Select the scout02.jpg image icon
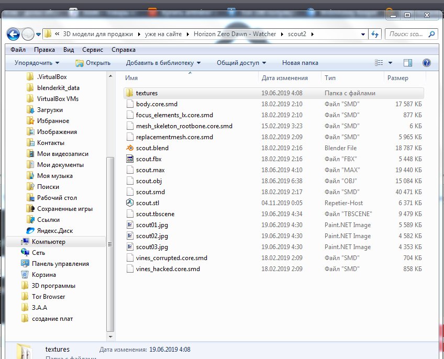The width and height of the screenshot is (444, 359). coord(130,236)
